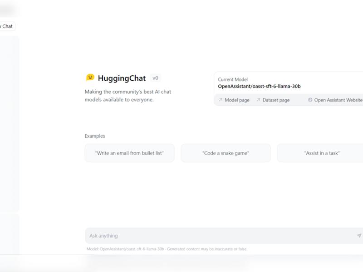Click the New Chat button
Screen dimensions: 363x272
point(7,26)
